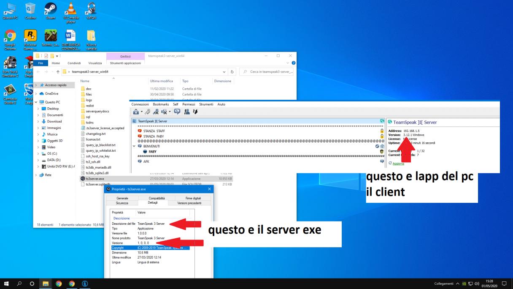Click the TeamSpeak connect toolbar icon

click(137, 113)
